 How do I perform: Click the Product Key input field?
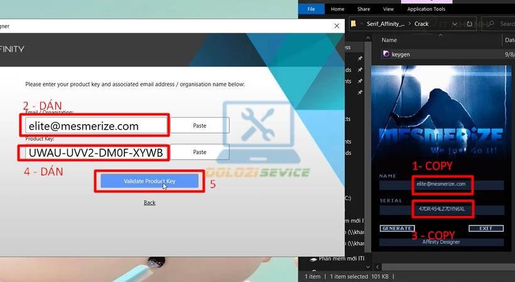[97, 152]
